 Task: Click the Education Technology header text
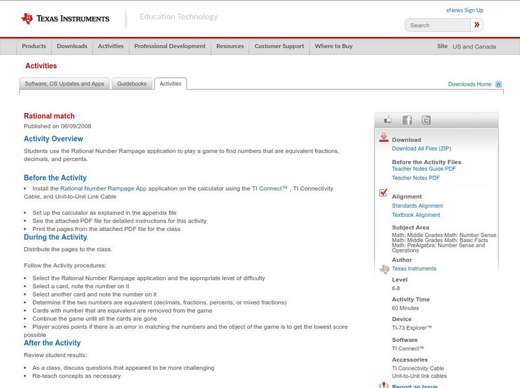[x=179, y=17]
